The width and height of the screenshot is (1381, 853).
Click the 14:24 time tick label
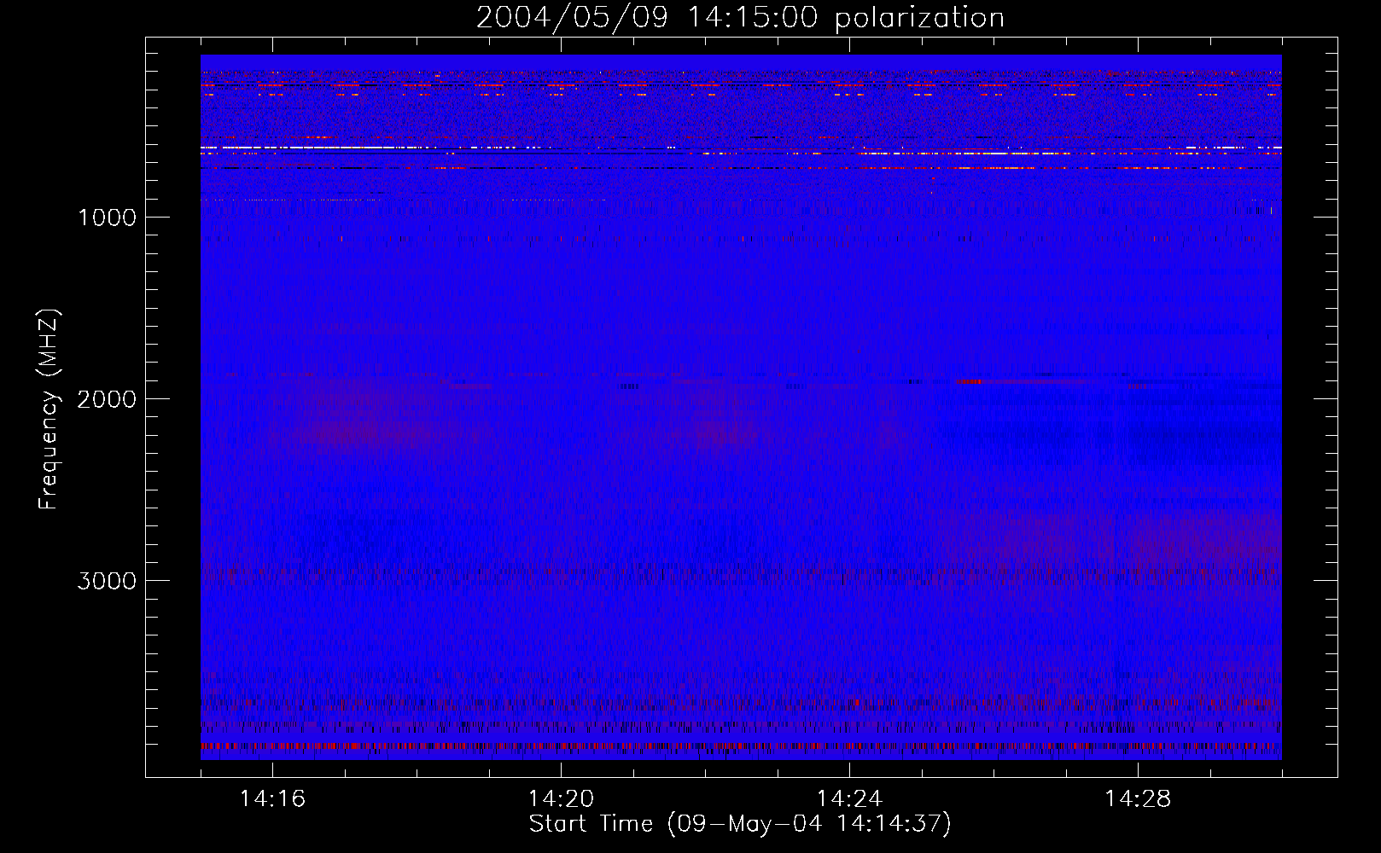point(849,798)
